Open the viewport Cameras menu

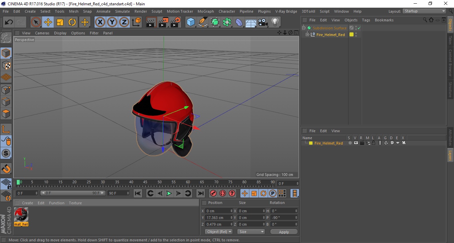tap(42, 33)
